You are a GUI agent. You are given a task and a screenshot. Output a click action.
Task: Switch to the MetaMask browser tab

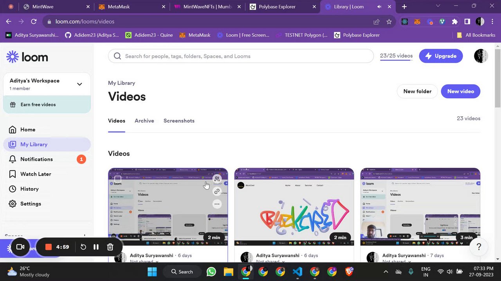[x=132, y=7]
